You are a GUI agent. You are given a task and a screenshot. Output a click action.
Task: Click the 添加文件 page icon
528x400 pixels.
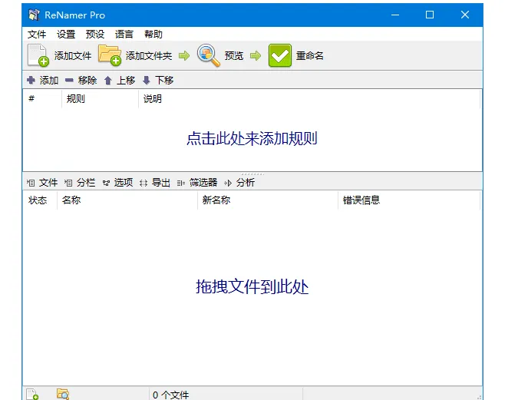(38, 55)
